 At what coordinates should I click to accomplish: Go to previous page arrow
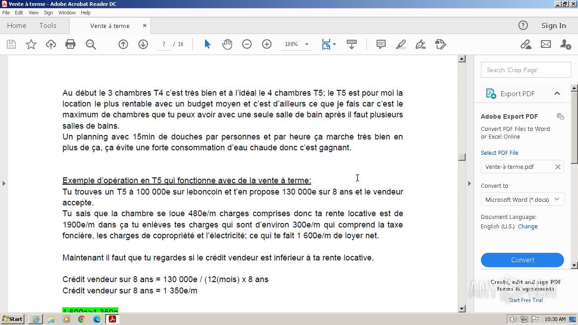coord(123,44)
